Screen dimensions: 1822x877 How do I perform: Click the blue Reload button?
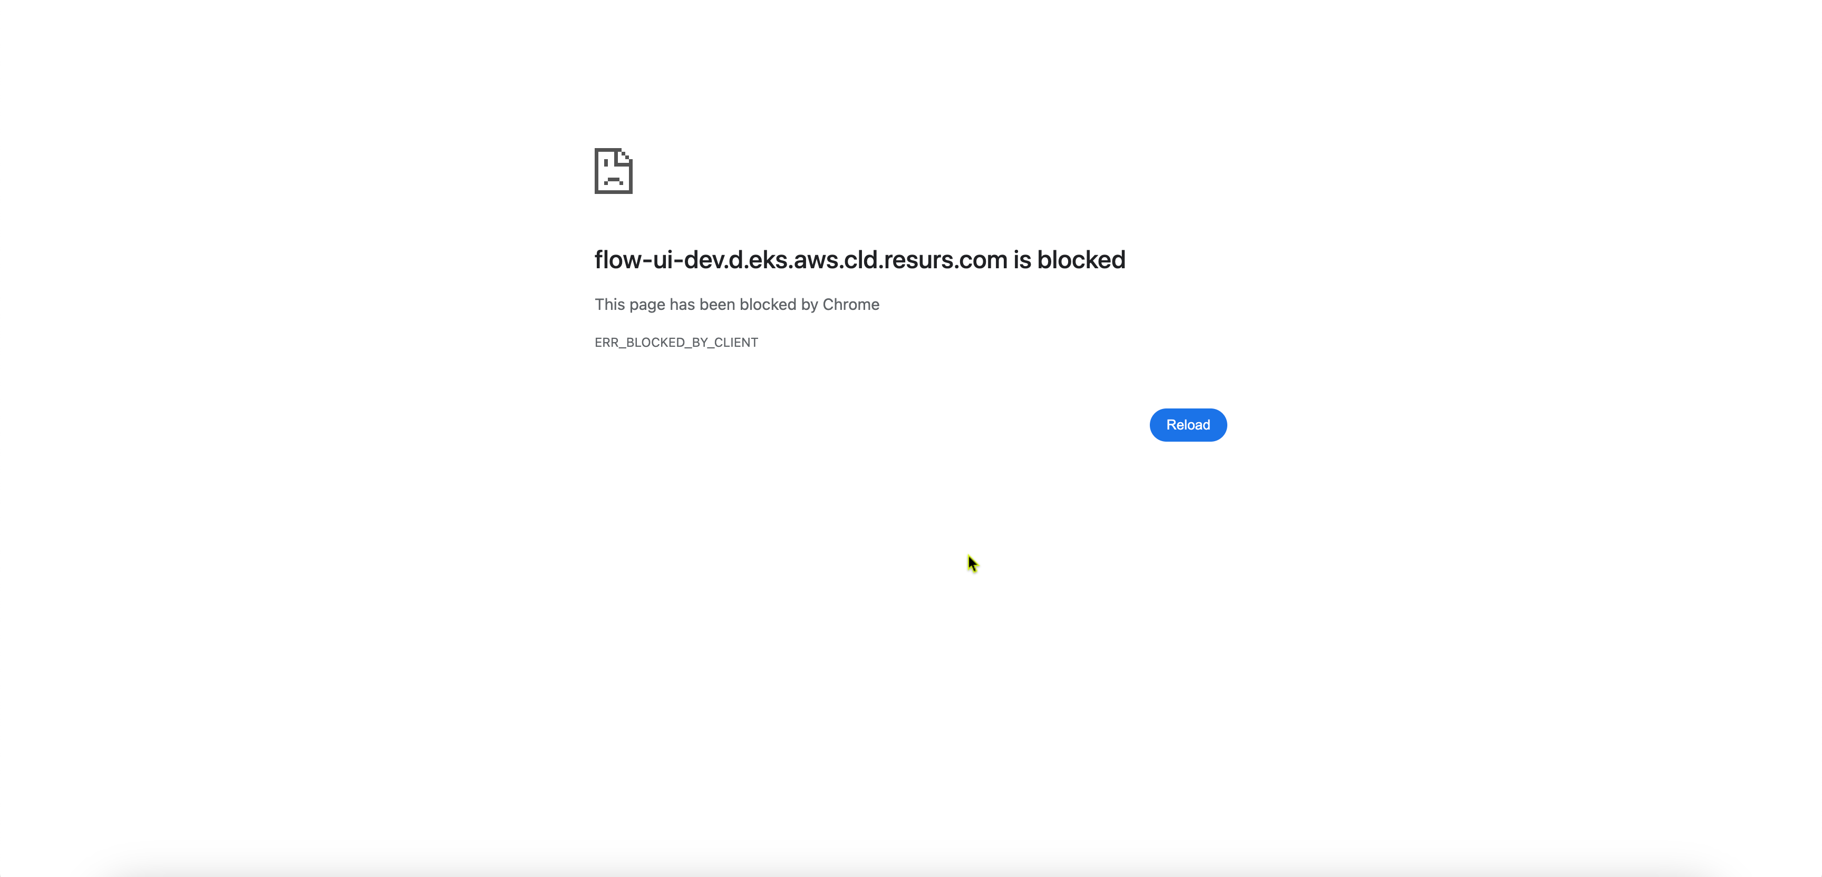(1188, 425)
